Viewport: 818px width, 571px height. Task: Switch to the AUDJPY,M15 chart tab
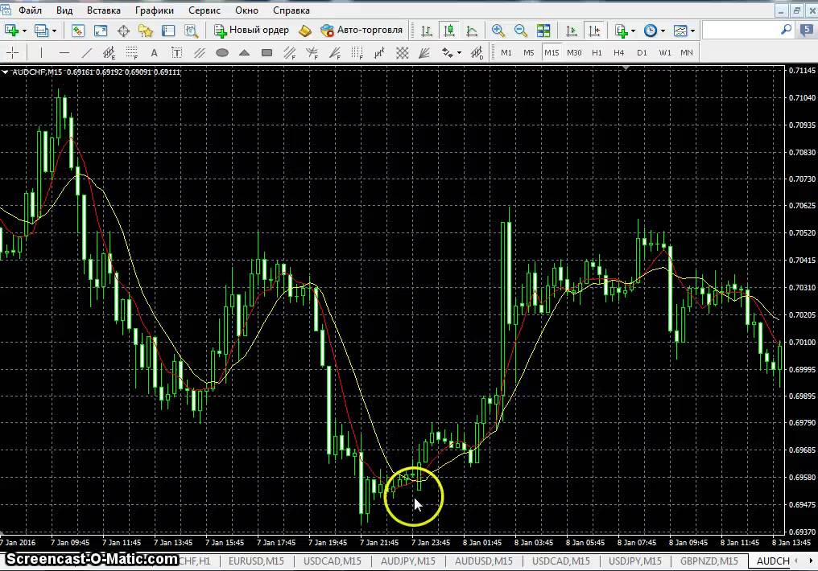click(x=407, y=561)
